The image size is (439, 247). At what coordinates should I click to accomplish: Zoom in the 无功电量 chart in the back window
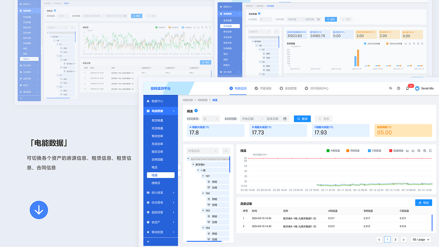tap(418, 44)
